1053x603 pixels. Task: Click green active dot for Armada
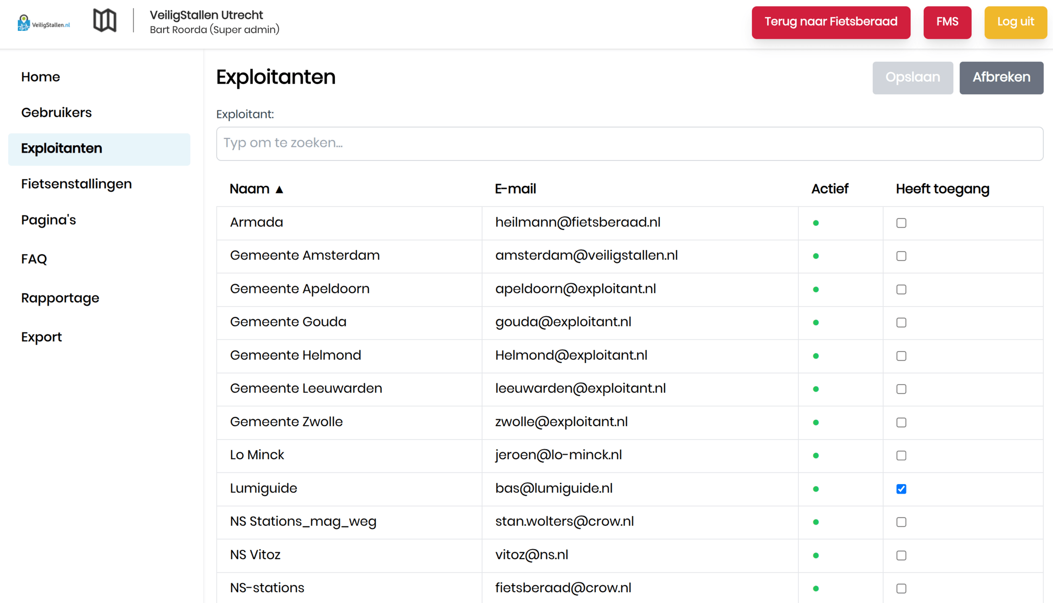coord(816,223)
